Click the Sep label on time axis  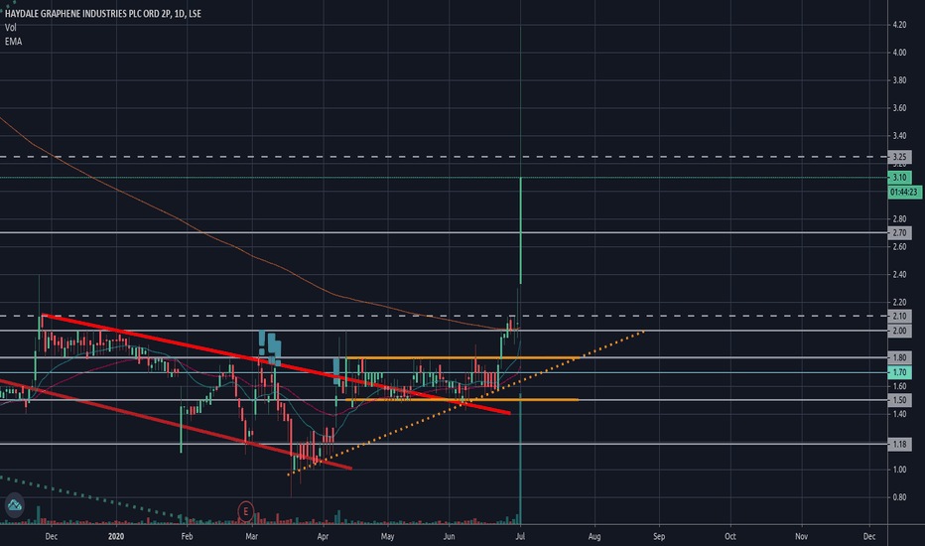pos(659,536)
